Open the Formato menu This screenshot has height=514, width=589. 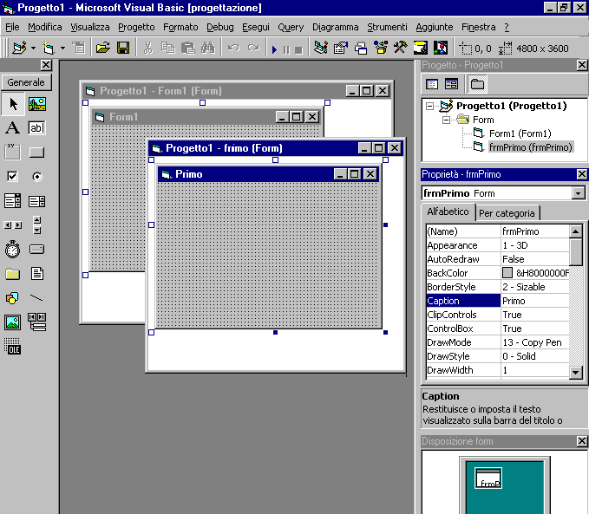click(180, 27)
